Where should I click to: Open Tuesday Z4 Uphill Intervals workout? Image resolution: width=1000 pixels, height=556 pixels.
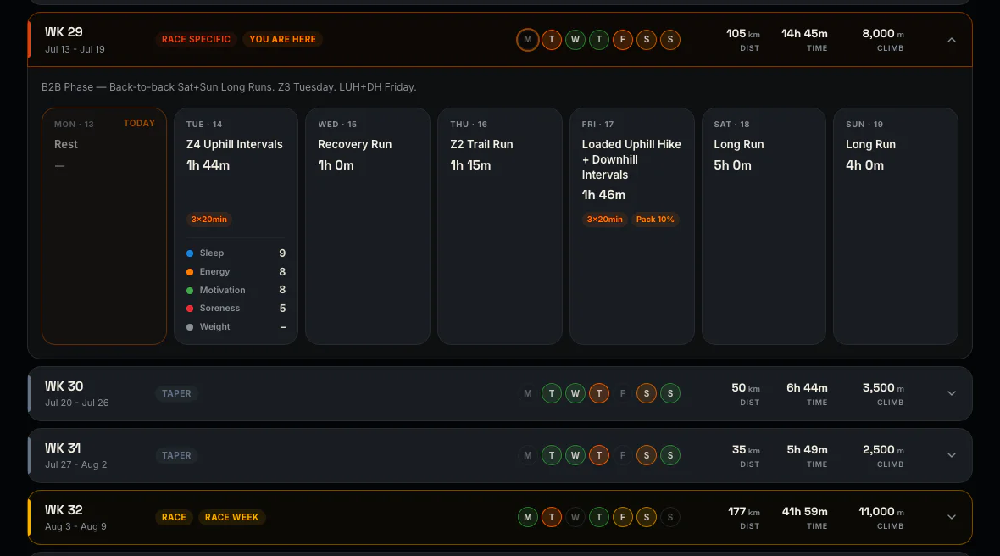pos(236,226)
